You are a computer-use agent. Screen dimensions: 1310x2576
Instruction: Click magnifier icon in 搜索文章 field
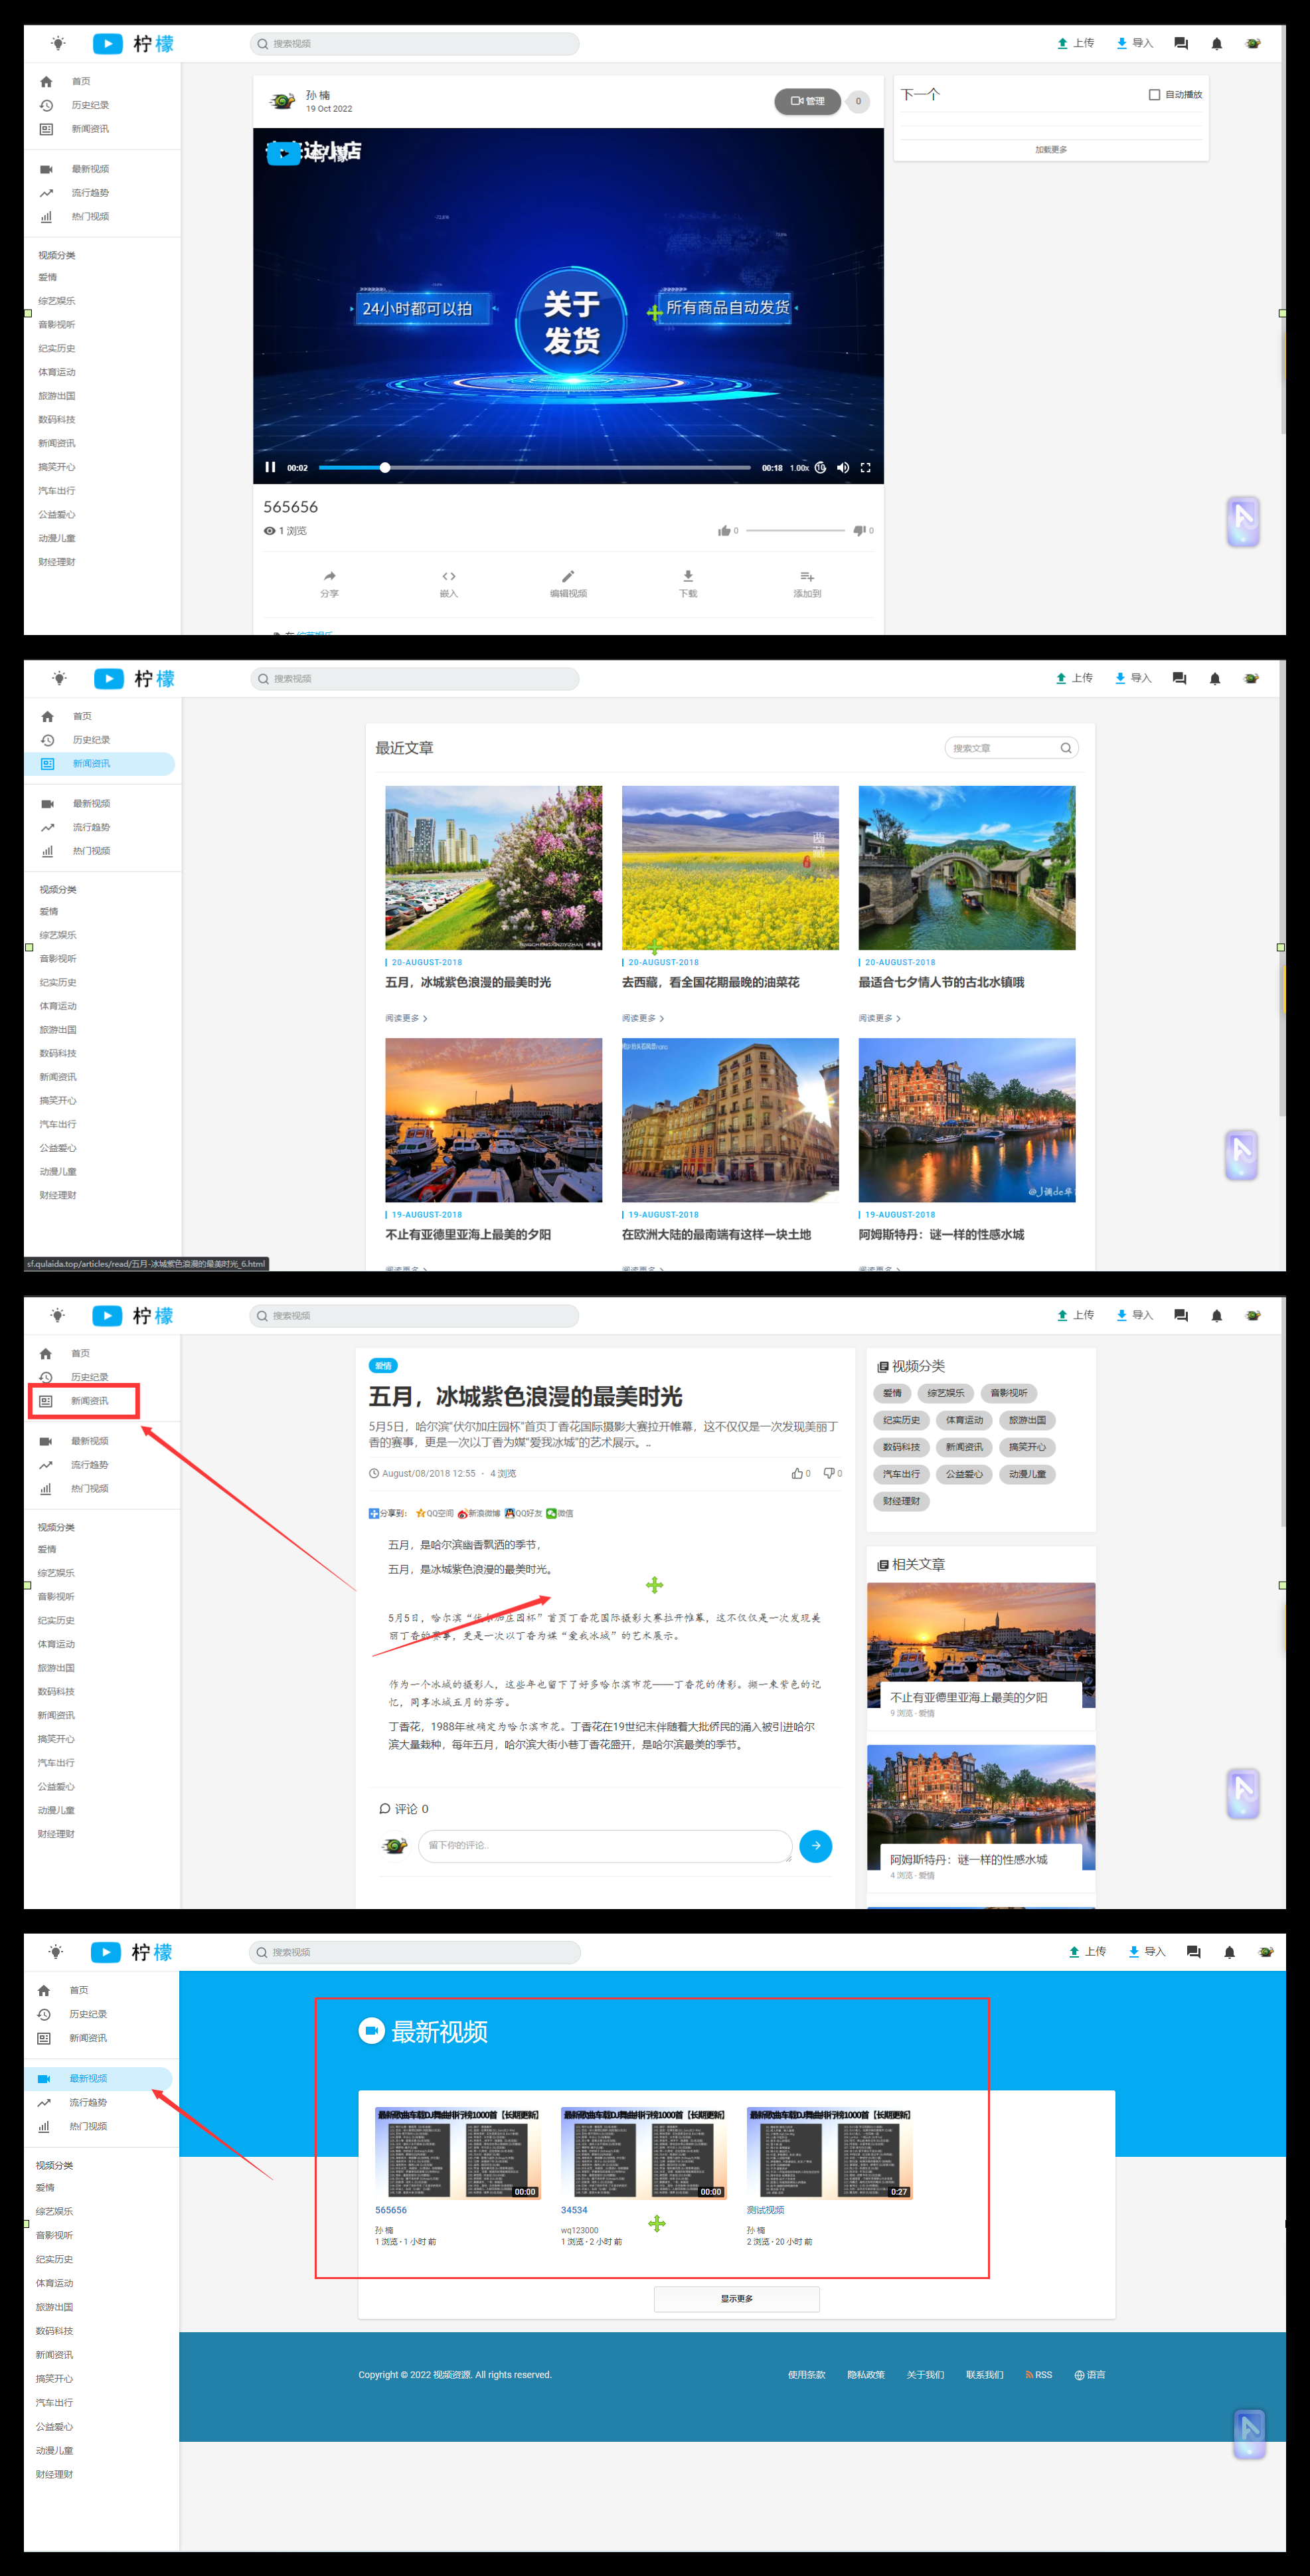[x=1066, y=748]
